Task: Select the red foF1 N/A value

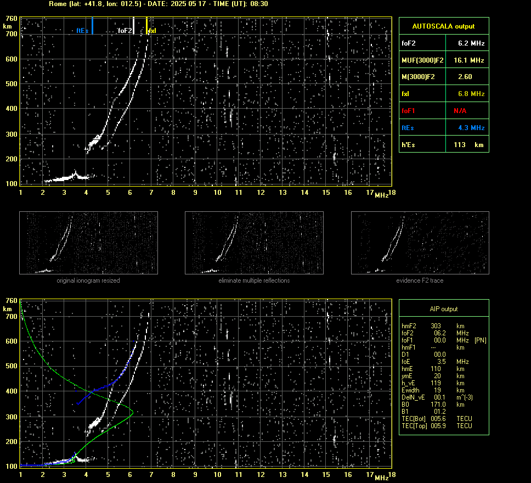Action: pyautogui.click(x=460, y=110)
